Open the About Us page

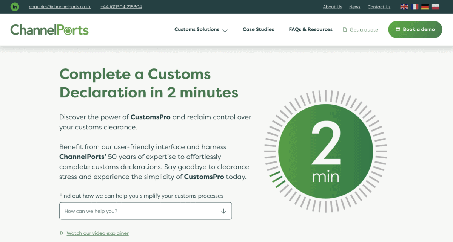click(x=332, y=7)
